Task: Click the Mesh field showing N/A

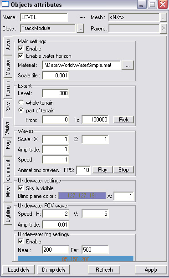Action: pyautogui.click(x=134, y=17)
